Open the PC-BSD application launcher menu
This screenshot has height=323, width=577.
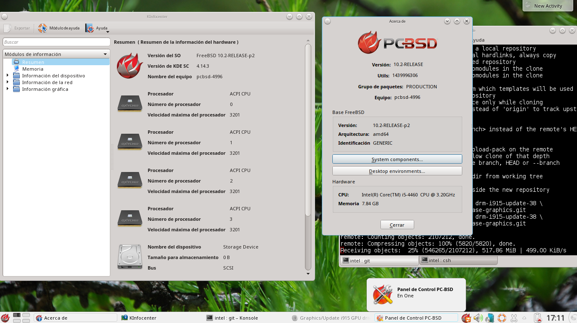coord(5,318)
